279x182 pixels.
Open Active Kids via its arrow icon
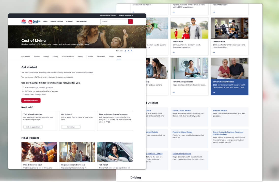[174, 52]
